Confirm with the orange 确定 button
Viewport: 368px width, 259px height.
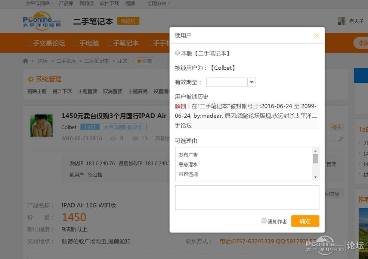(305, 221)
